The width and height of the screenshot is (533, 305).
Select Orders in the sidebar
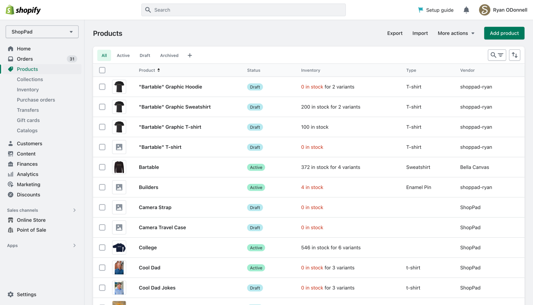click(25, 59)
